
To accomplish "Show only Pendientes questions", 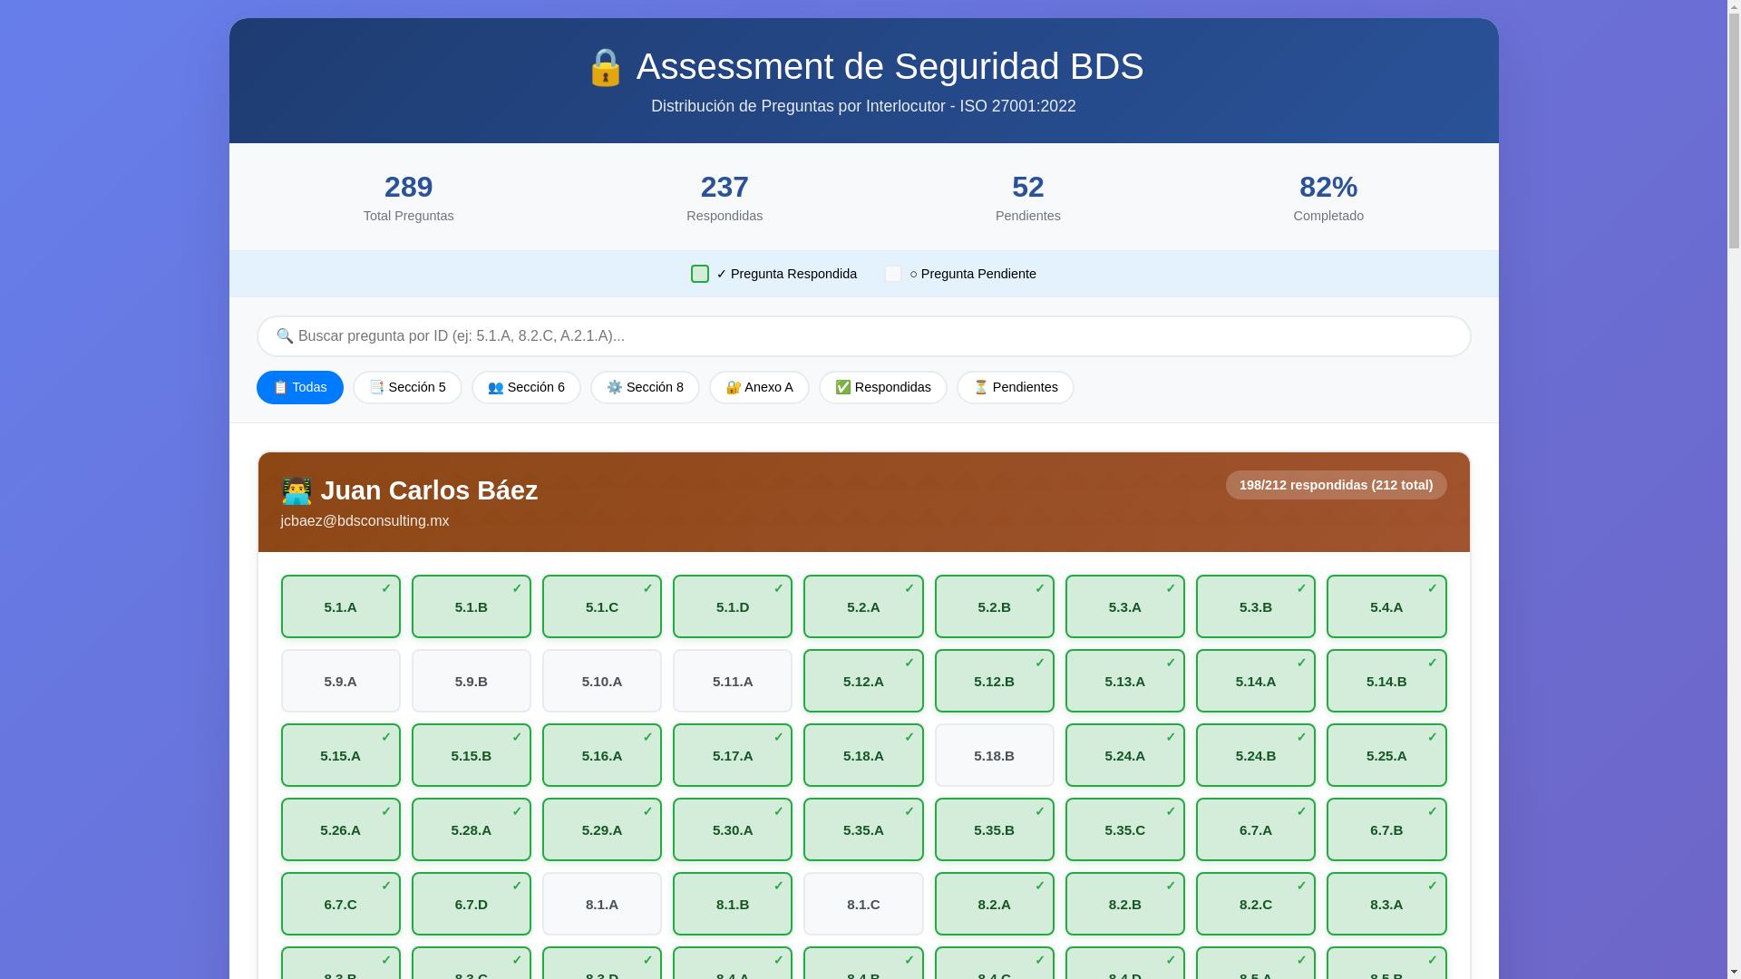I will coord(1016,387).
